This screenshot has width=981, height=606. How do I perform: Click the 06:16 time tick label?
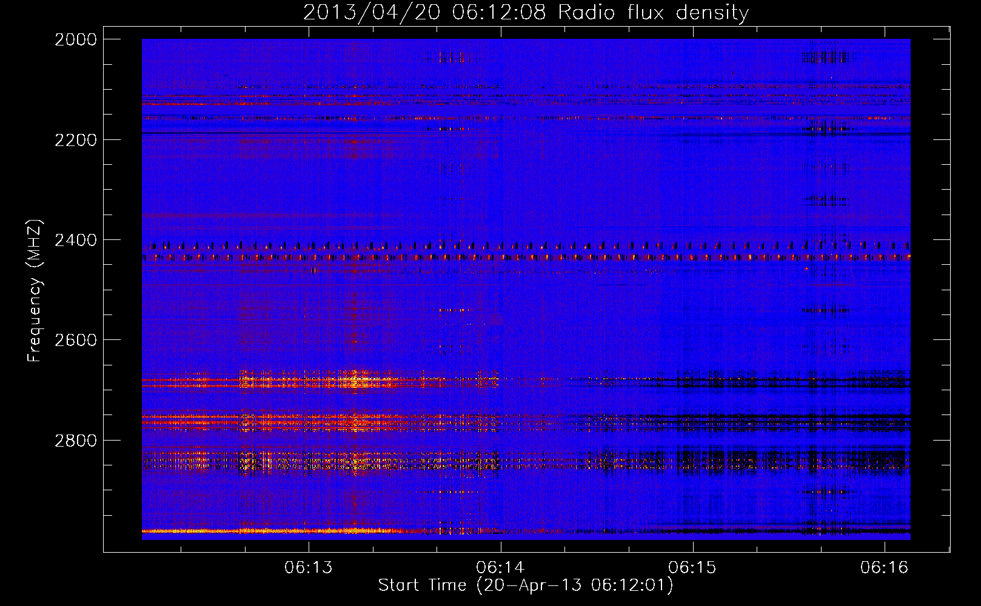885,567
